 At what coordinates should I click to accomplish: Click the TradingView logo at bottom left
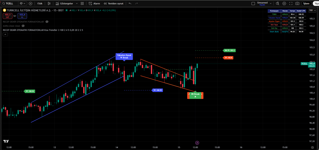click(x=6, y=142)
